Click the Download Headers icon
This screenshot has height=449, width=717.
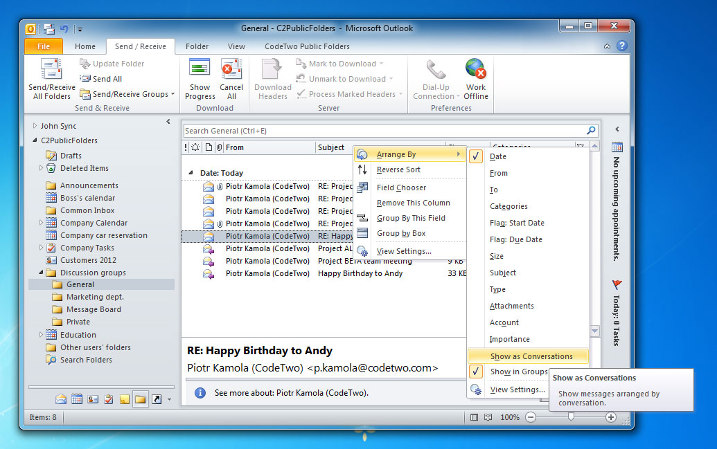coord(272,69)
